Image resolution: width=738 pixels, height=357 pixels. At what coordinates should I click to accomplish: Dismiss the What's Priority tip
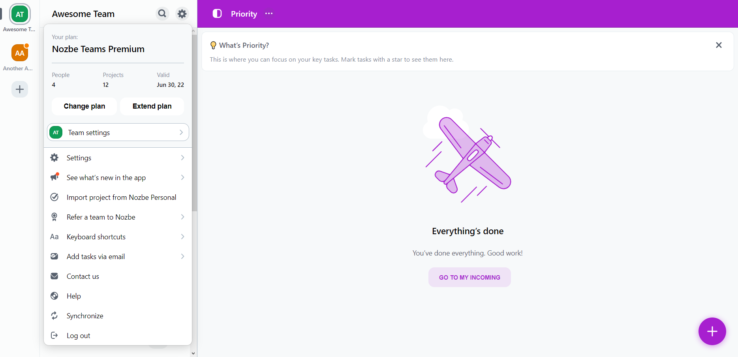click(x=719, y=45)
